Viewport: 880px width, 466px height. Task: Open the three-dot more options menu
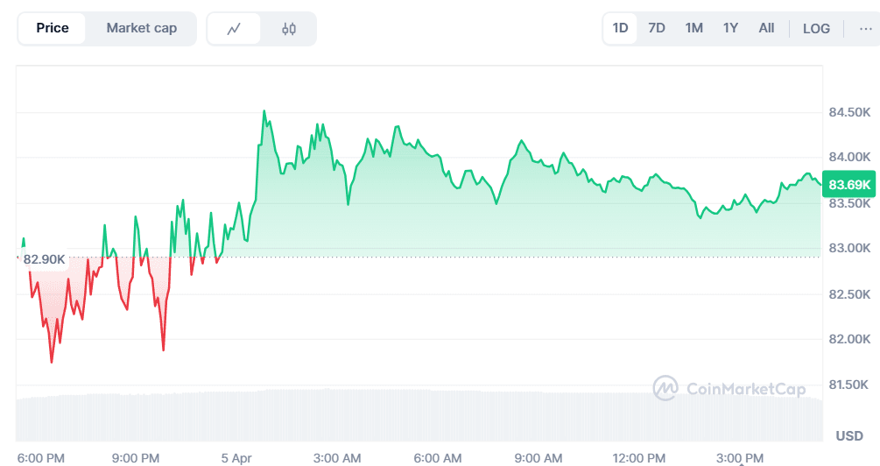(866, 28)
